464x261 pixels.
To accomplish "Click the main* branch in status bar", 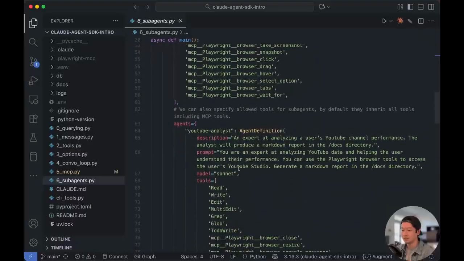I will coord(50,256).
